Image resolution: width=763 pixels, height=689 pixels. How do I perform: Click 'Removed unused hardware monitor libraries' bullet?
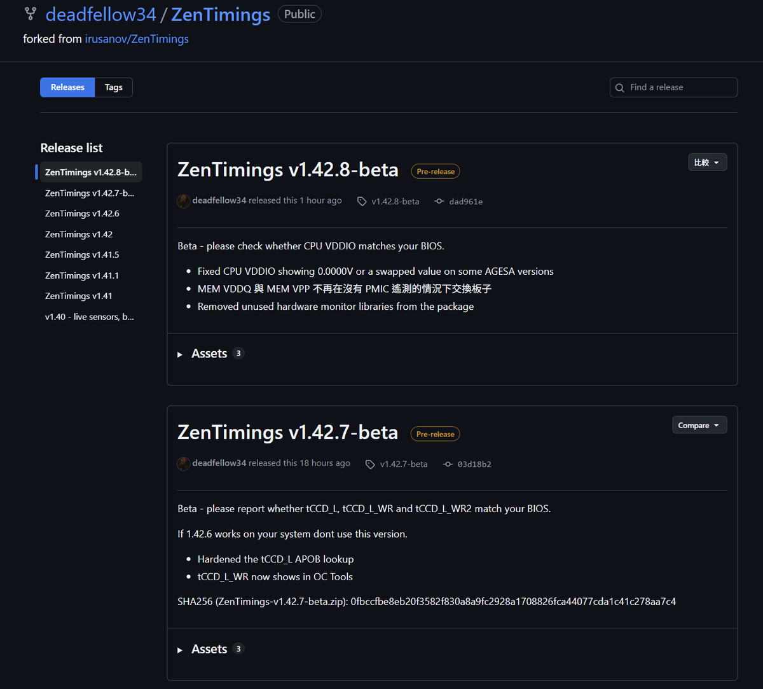click(336, 307)
